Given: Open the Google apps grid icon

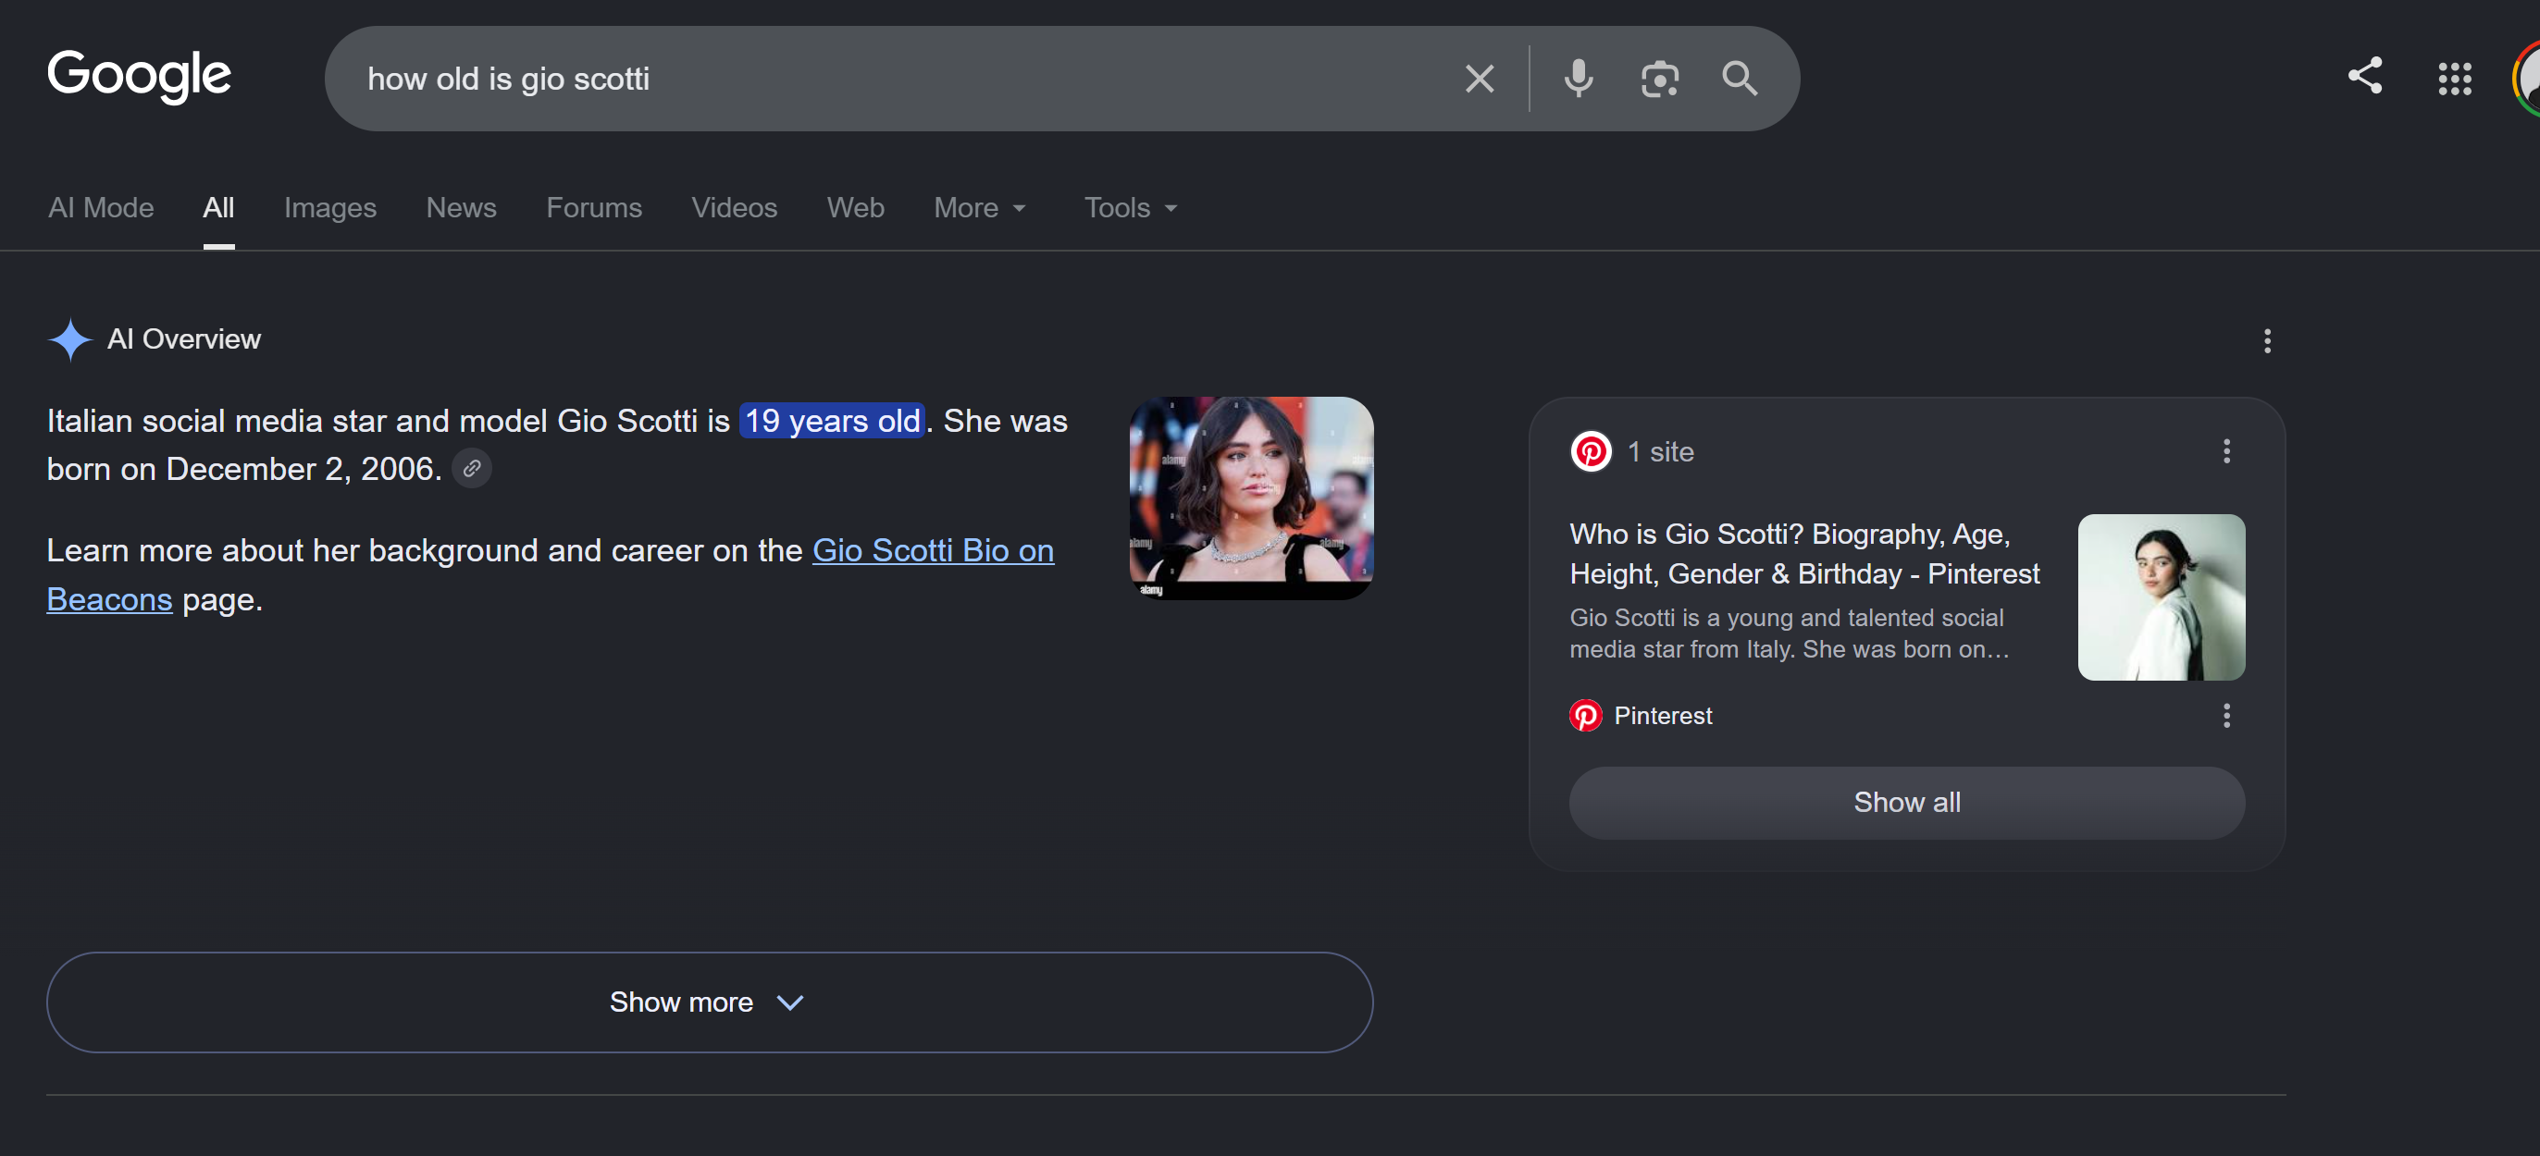Looking at the screenshot, I should 2454,79.
